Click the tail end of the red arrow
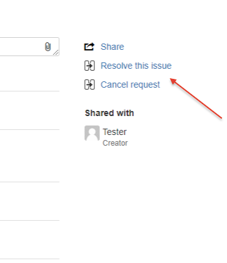This screenshot has height=263, width=227. 221,119
